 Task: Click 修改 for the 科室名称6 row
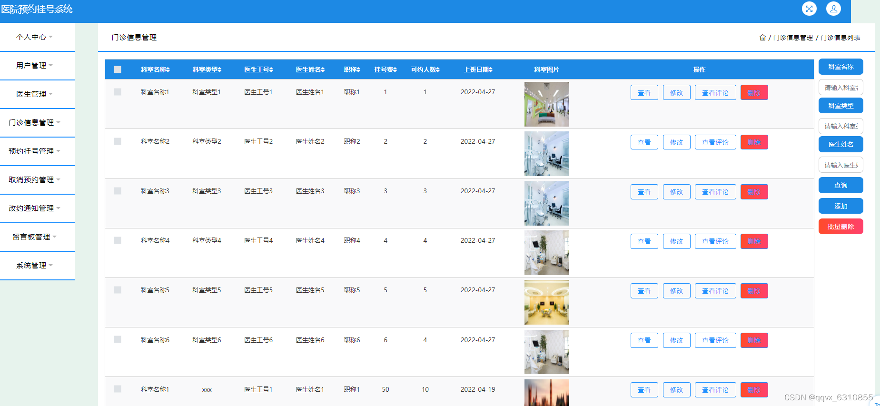676,340
